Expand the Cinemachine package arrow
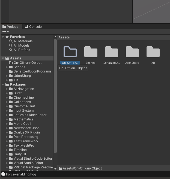Viewport: 170px width, 179px height. tap(7, 98)
